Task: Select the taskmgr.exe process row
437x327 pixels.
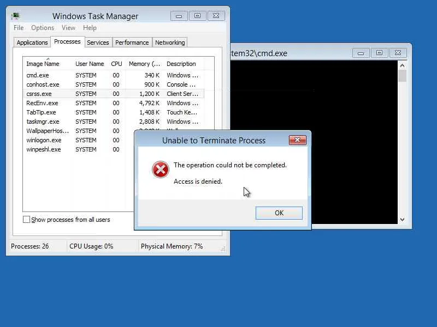Action: (114, 122)
